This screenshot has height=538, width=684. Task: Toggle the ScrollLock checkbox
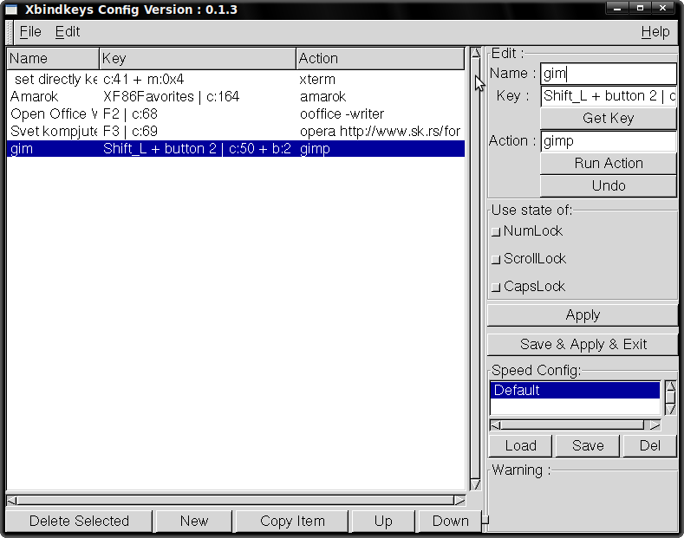[x=496, y=259]
